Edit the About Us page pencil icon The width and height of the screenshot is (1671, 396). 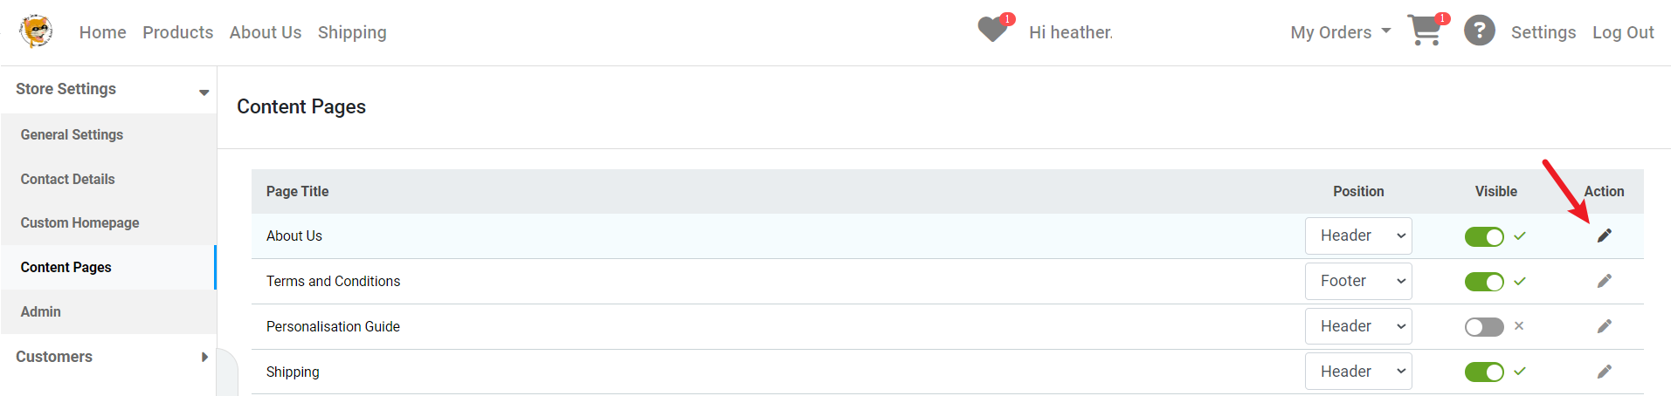coord(1604,236)
